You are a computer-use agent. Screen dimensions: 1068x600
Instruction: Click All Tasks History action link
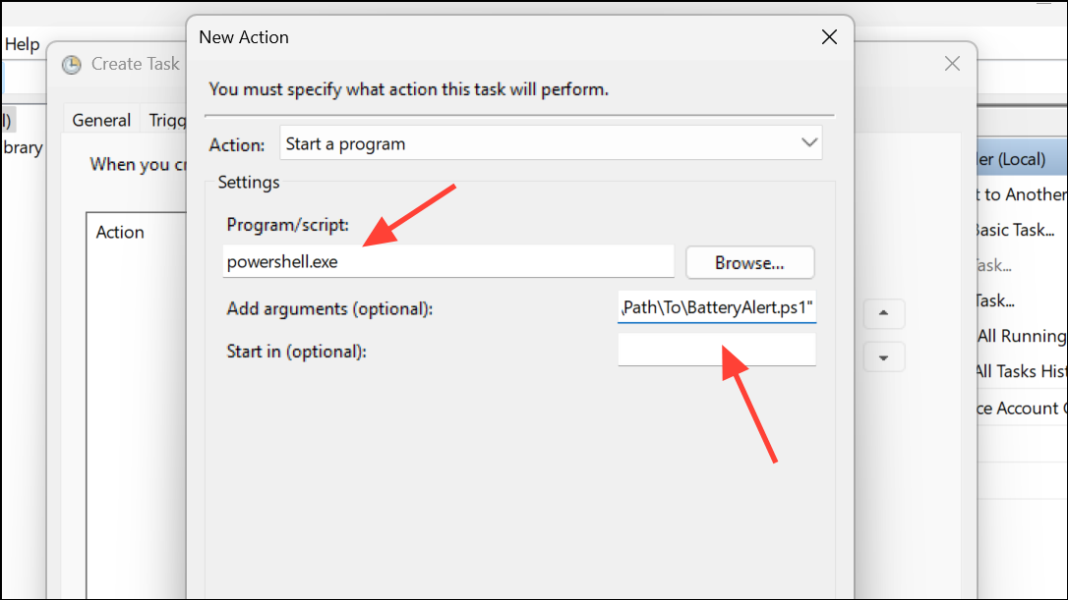[x=1020, y=371]
